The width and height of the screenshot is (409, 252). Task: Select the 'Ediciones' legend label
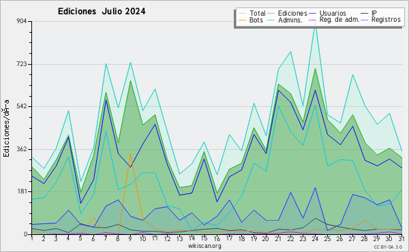[292, 13]
